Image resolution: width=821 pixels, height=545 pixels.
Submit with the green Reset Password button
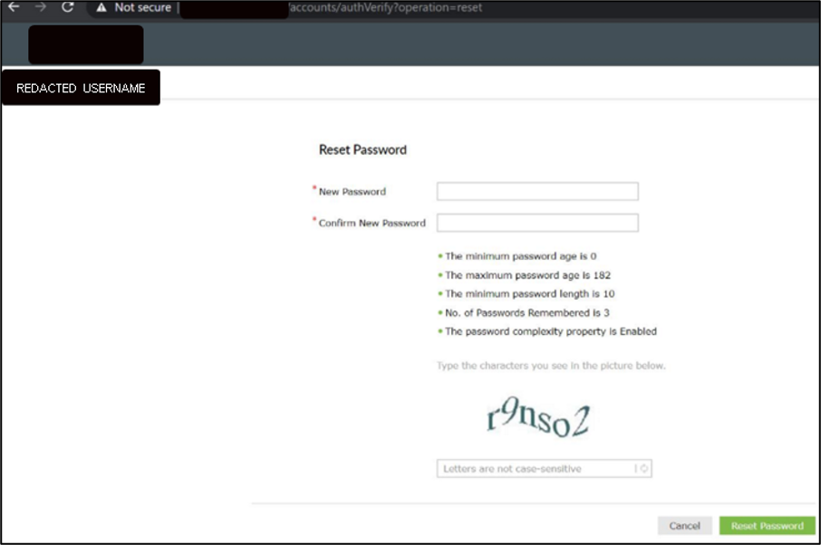(767, 526)
